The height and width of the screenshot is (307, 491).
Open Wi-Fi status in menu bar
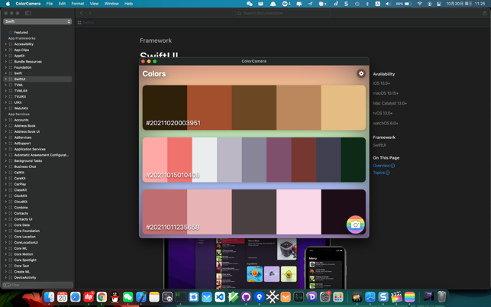420,4
